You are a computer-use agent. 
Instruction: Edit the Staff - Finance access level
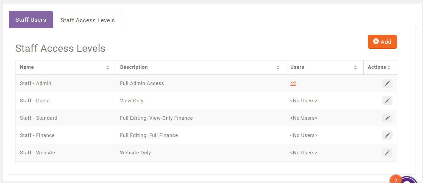tap(387, 135)
